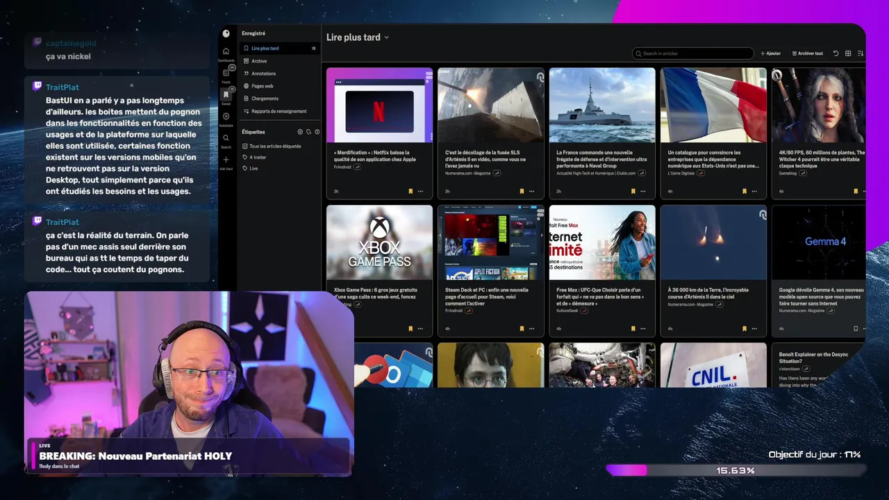Open Tous les articles étiquetés
889x500 pixels.
[x=272, y=147]
